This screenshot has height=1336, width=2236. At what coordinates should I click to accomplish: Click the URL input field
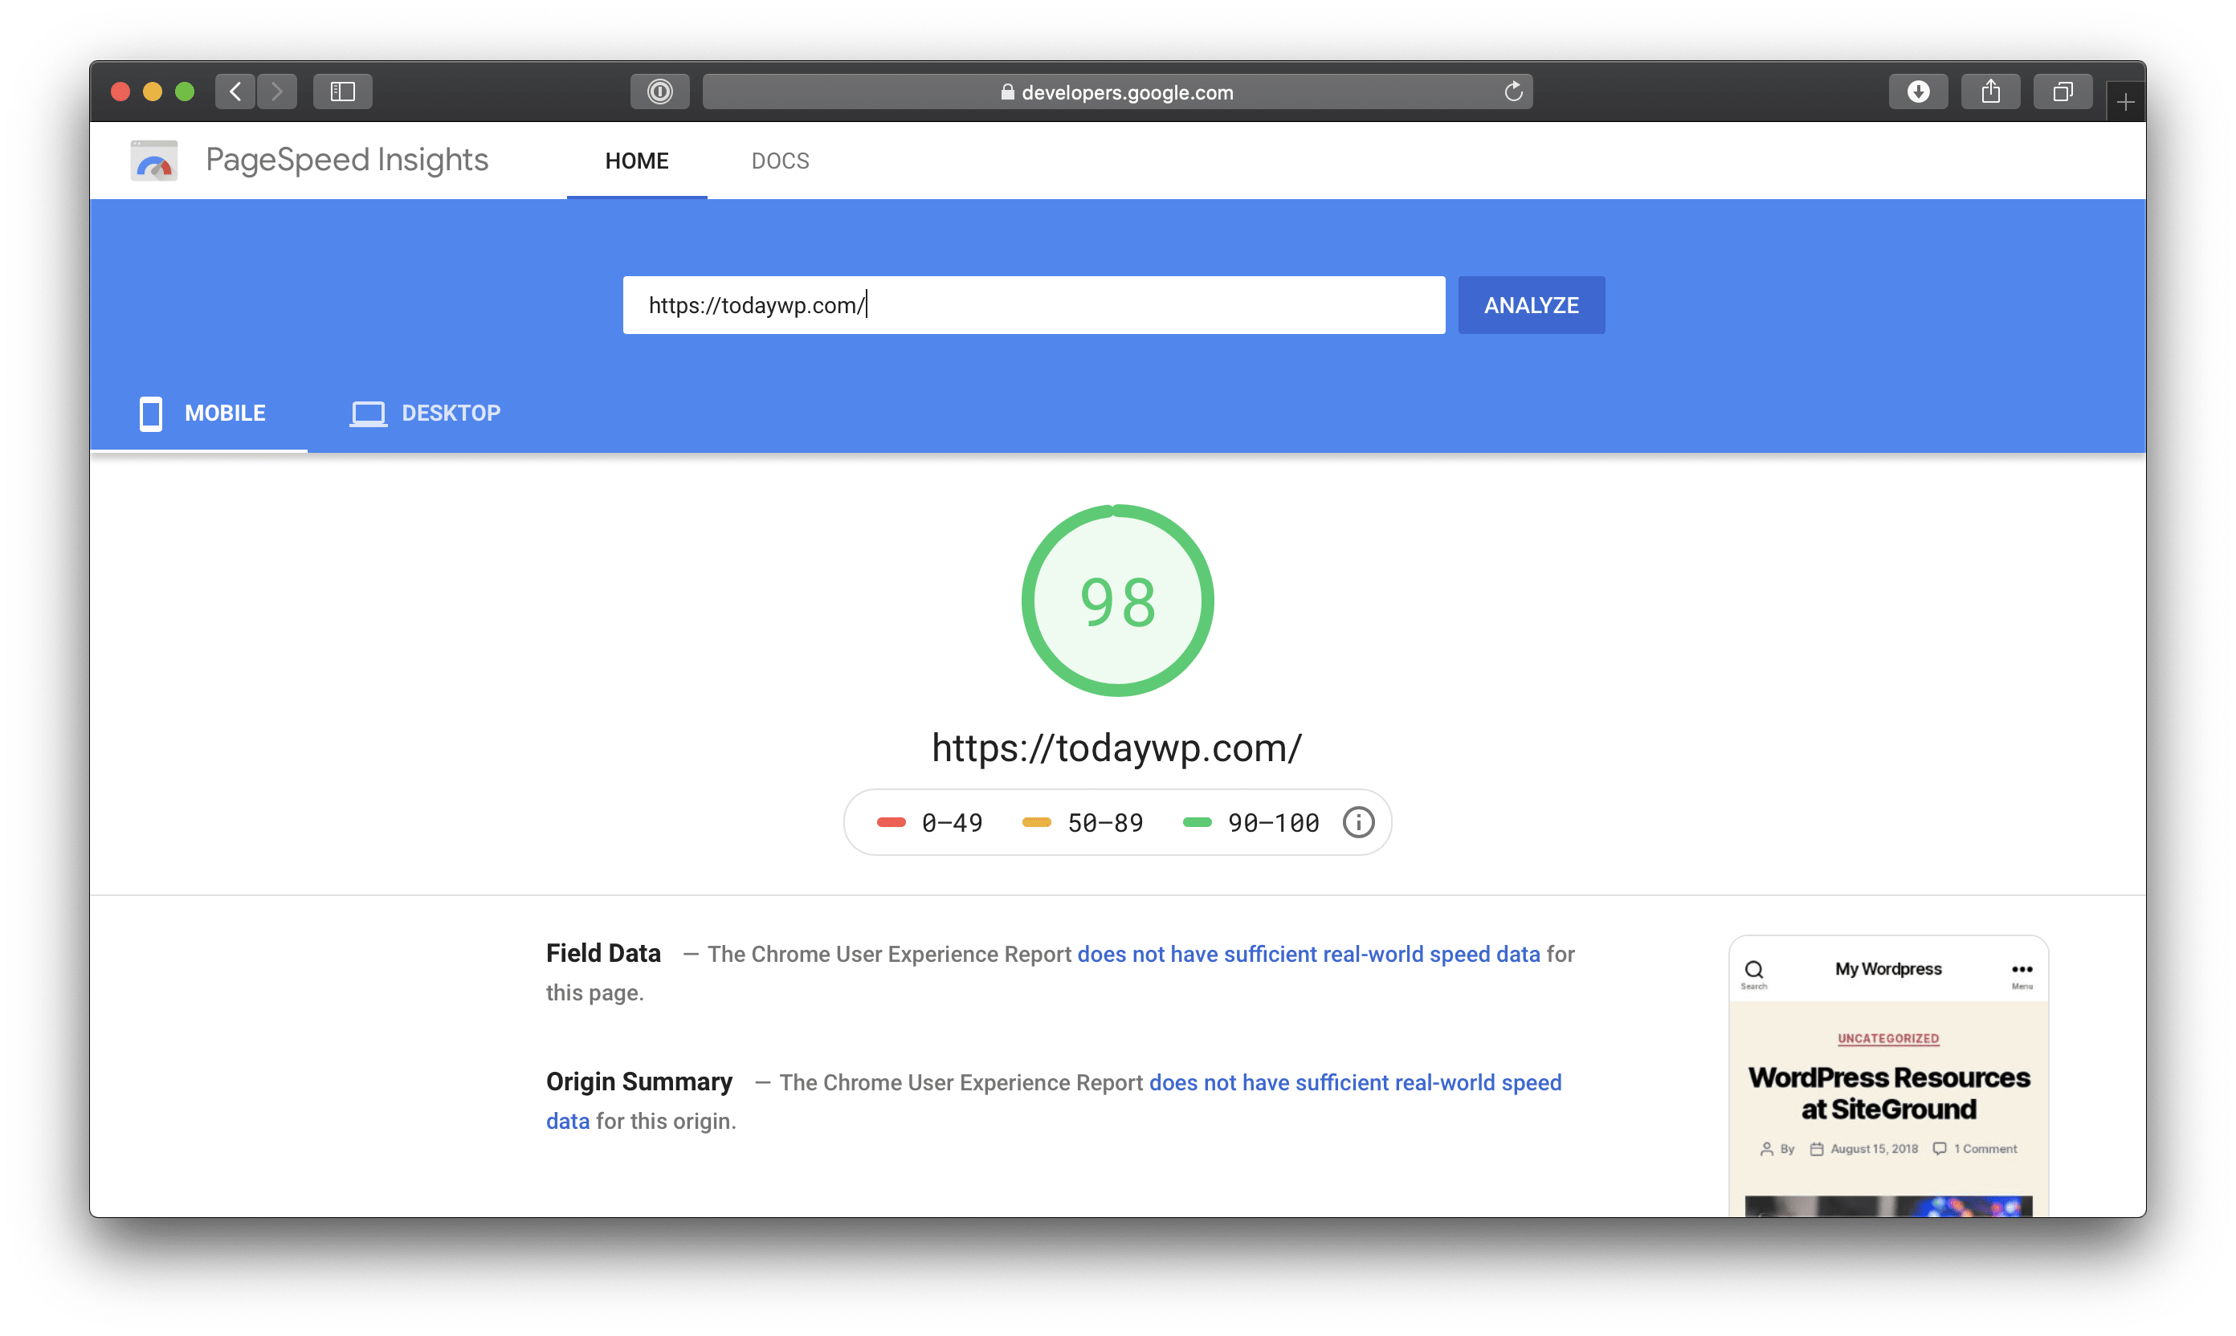[1034, 305]
